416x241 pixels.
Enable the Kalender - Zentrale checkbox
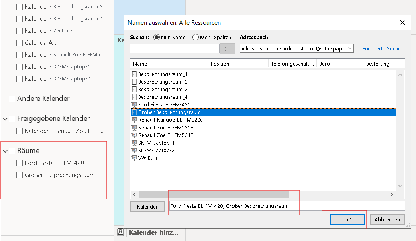pos(20,31)
